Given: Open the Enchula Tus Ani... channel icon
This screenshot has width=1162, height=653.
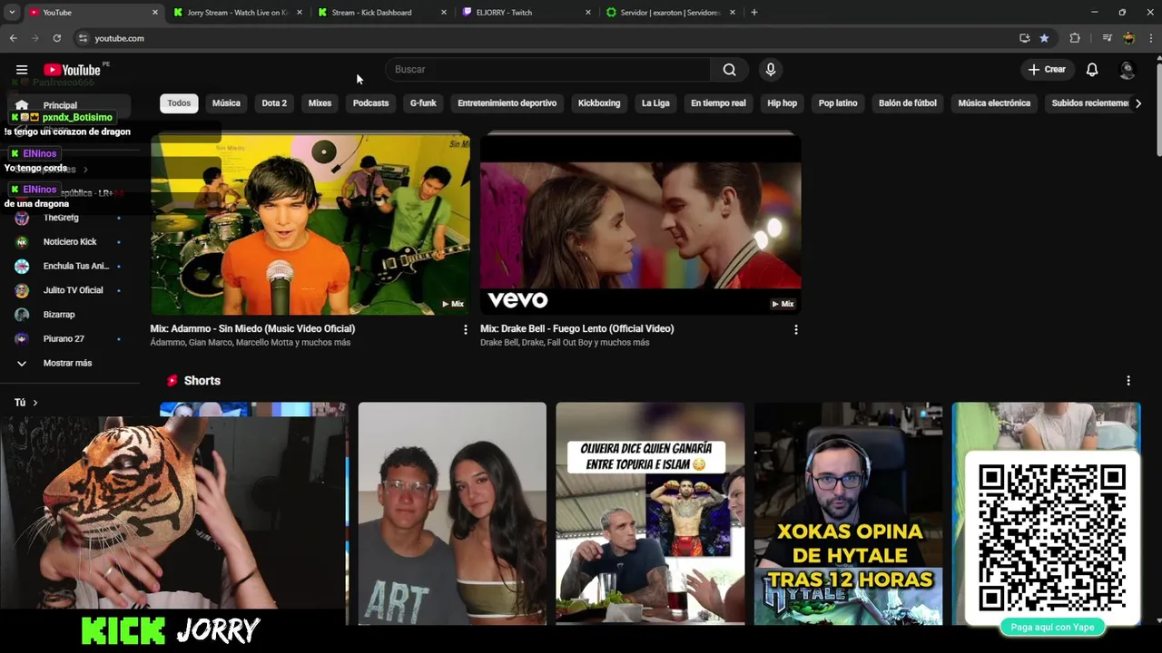Looking at the screenshot, I should pos(22,267).
